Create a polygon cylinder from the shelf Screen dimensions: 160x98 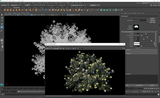point(11,10)
